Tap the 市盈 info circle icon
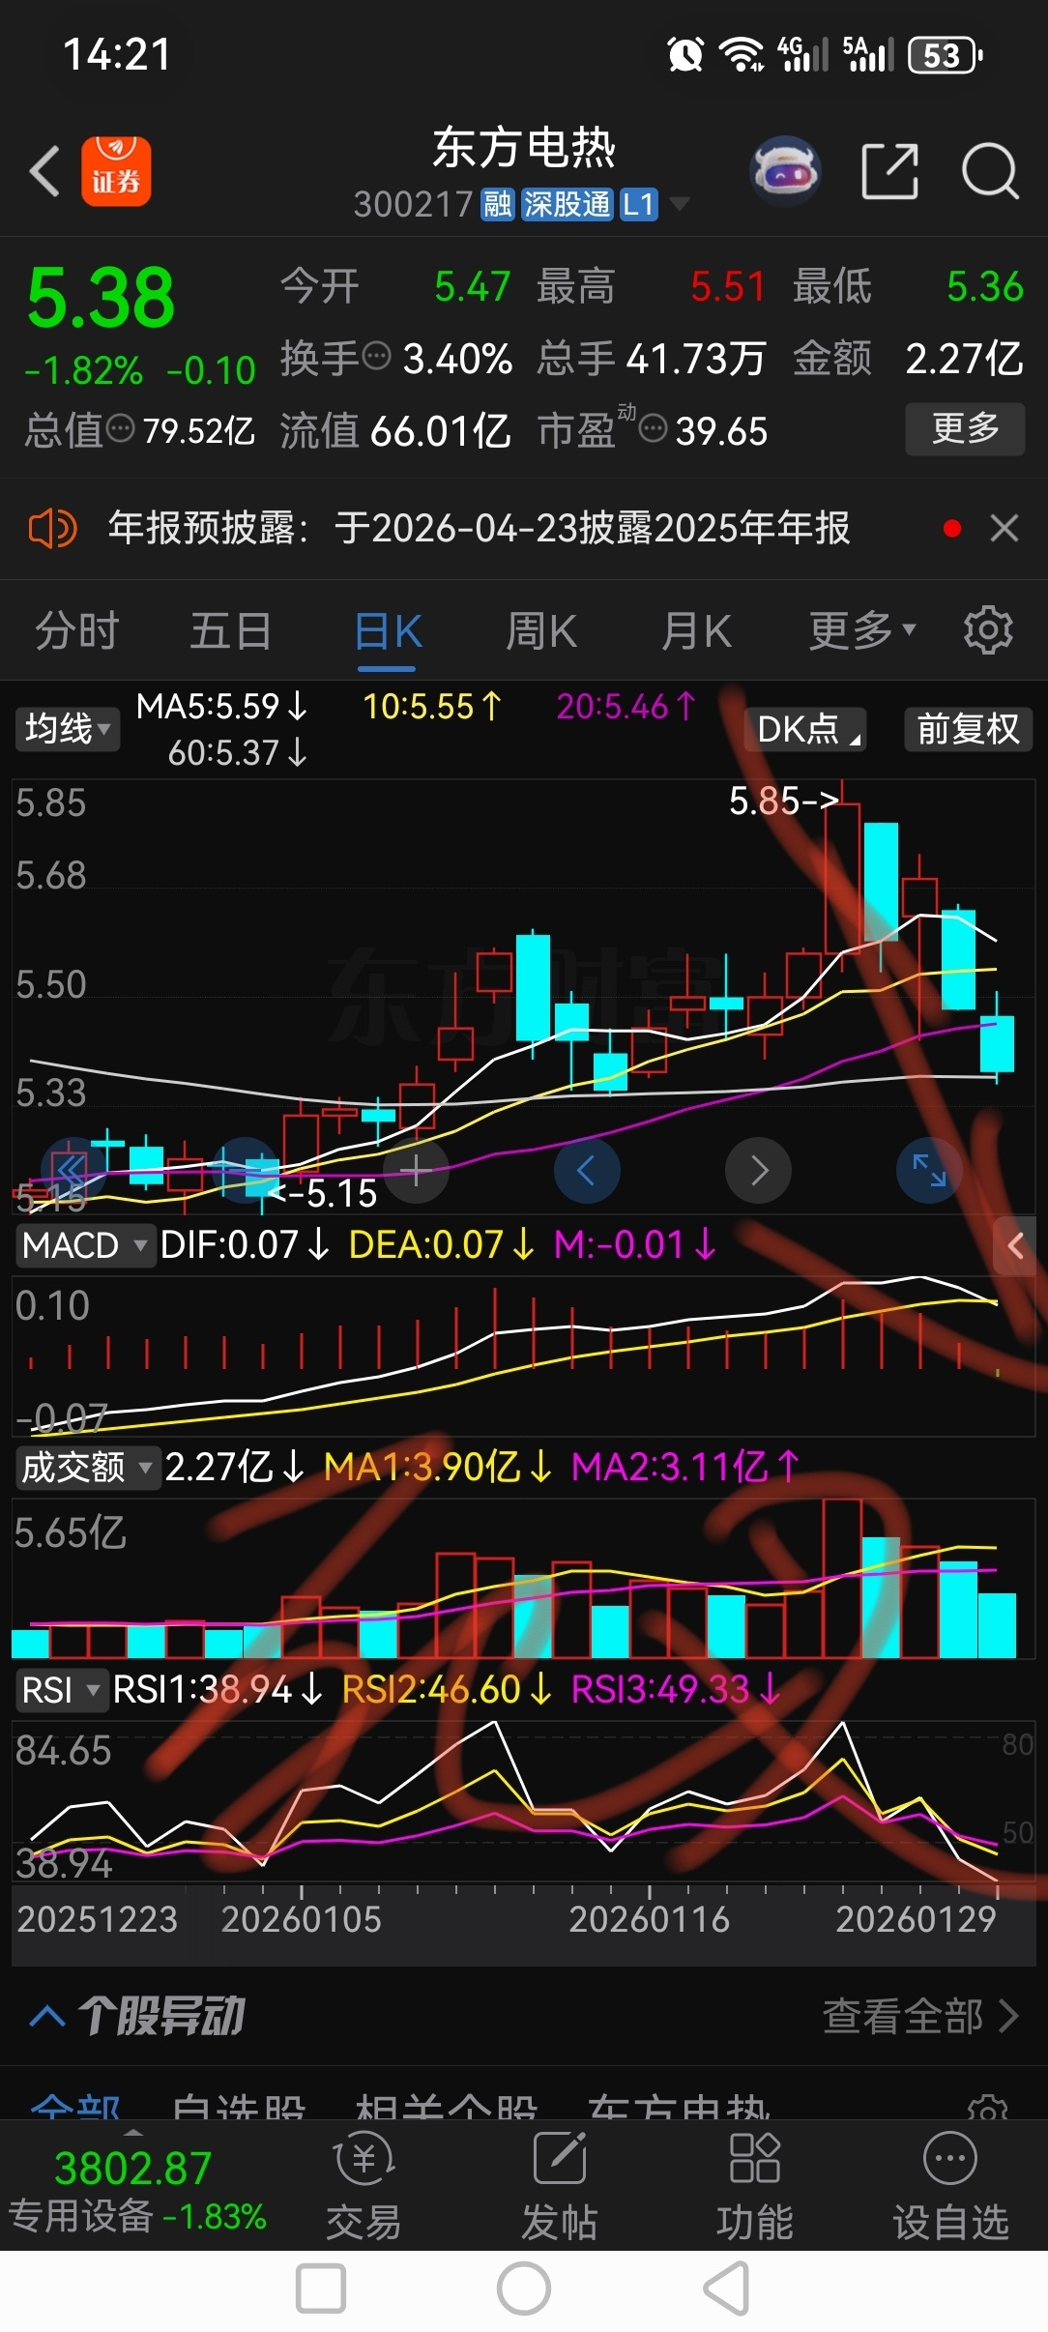Image resolution: width=1048 pixels, height=2332 pixels. coord(655,427)
